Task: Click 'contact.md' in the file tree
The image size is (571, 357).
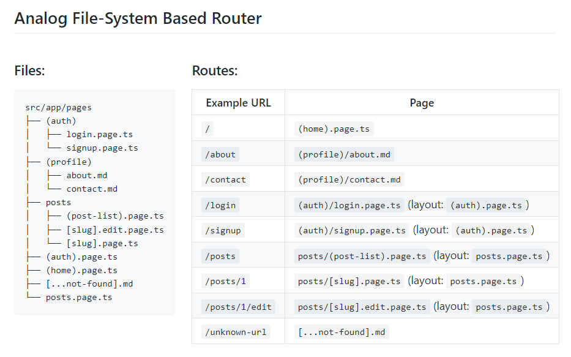Action: pos(92,189)
